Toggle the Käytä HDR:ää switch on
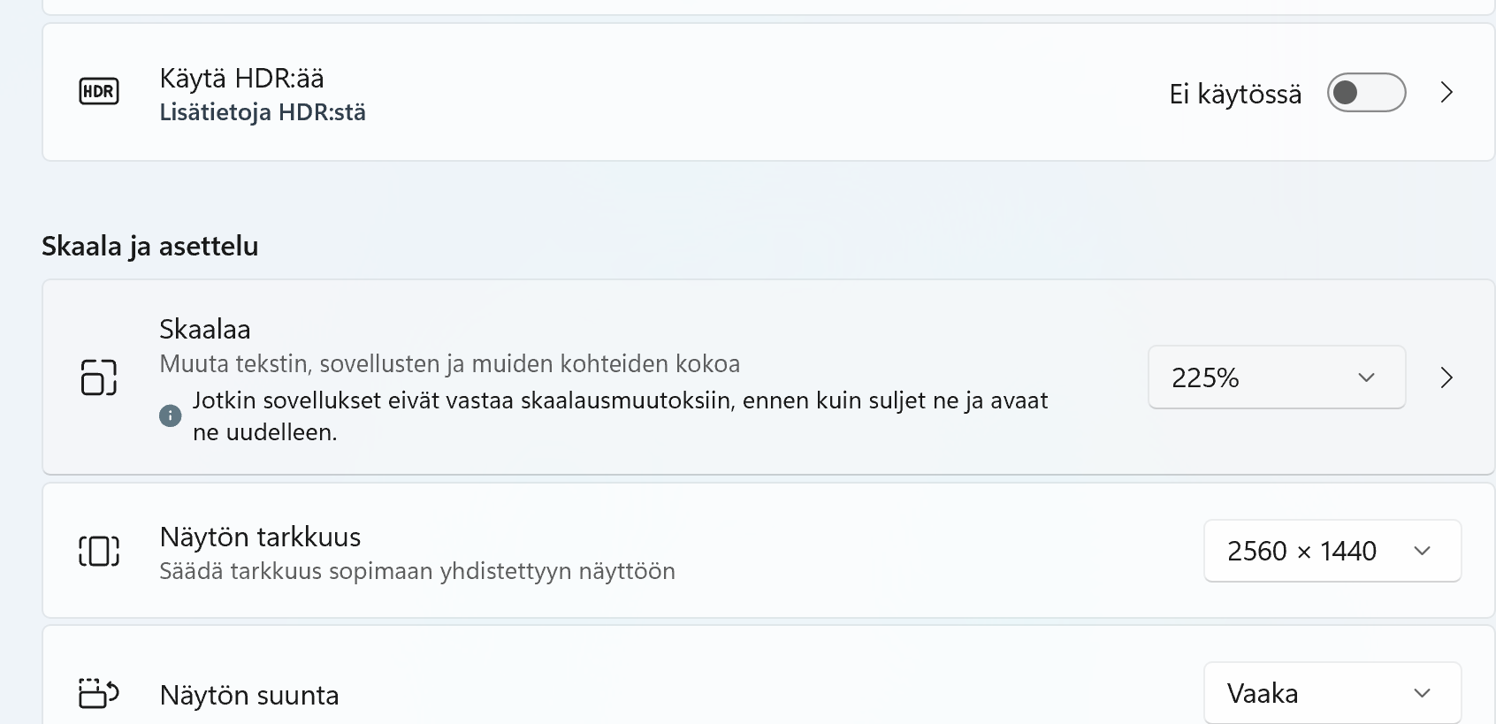 (x=1366, y=92)
